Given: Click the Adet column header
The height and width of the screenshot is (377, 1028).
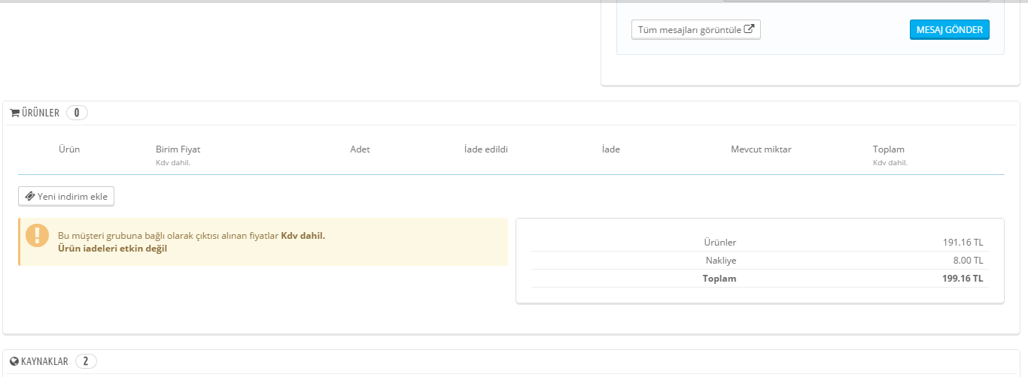Looking at the screenshot, I should coord(360,149).
